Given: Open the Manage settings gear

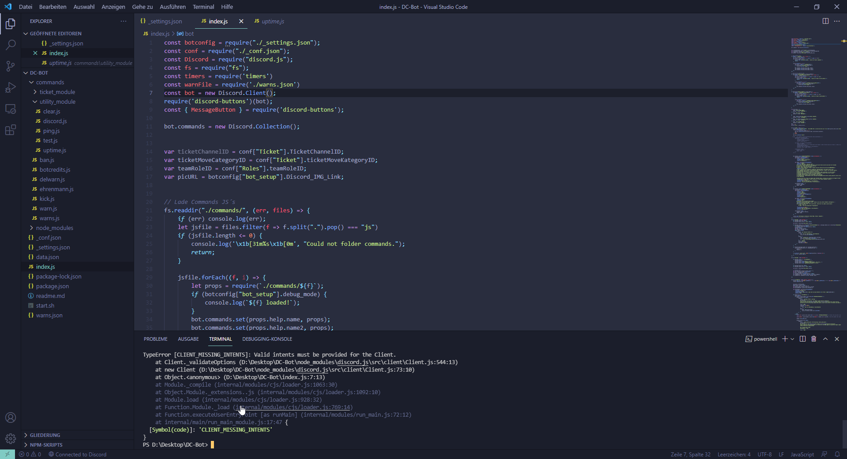Looking at the screenshot, I should pyautogui.click(x=11, y=439).
